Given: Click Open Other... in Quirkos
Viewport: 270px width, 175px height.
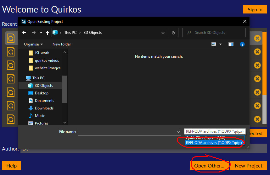Looking at the screenshot, I should coord(209,166).
